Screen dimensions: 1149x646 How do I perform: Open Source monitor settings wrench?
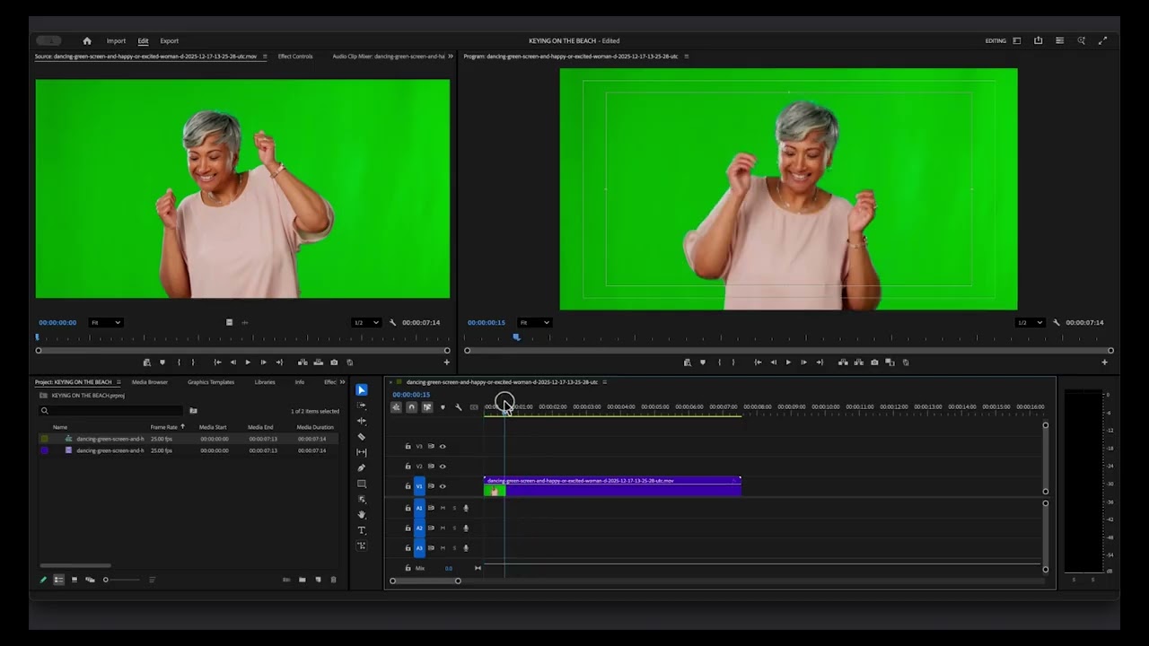(392, 322)
